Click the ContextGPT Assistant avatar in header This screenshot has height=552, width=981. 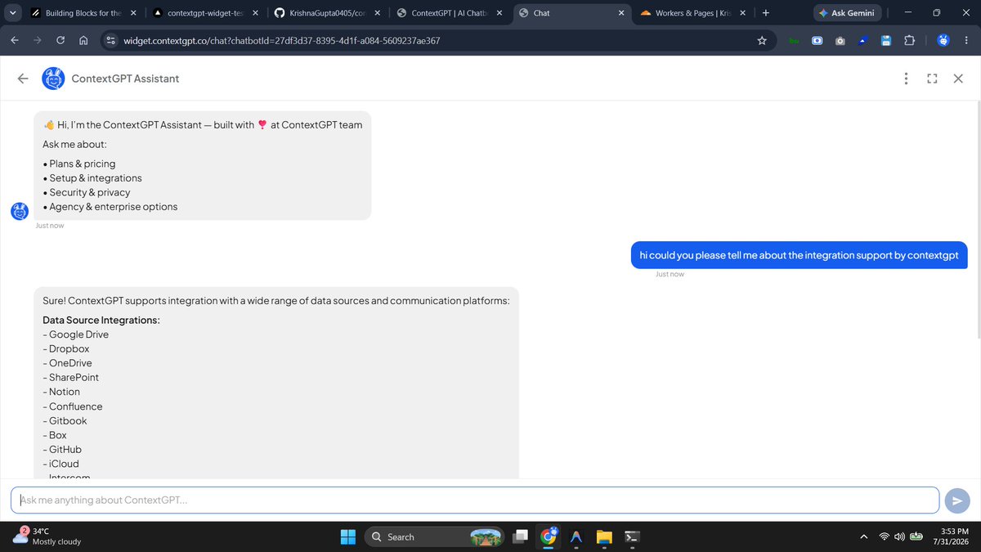point(53,79)
